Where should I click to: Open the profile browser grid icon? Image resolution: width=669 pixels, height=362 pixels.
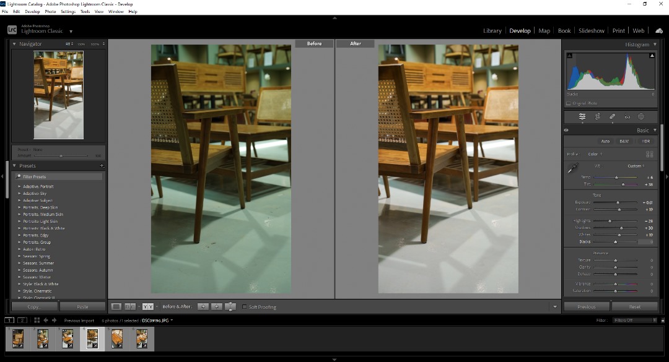(649, 154)
